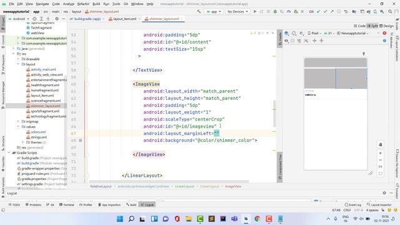400x225 pixels.
Task: Zoom in the layout preview with plus
Action: 381,153
